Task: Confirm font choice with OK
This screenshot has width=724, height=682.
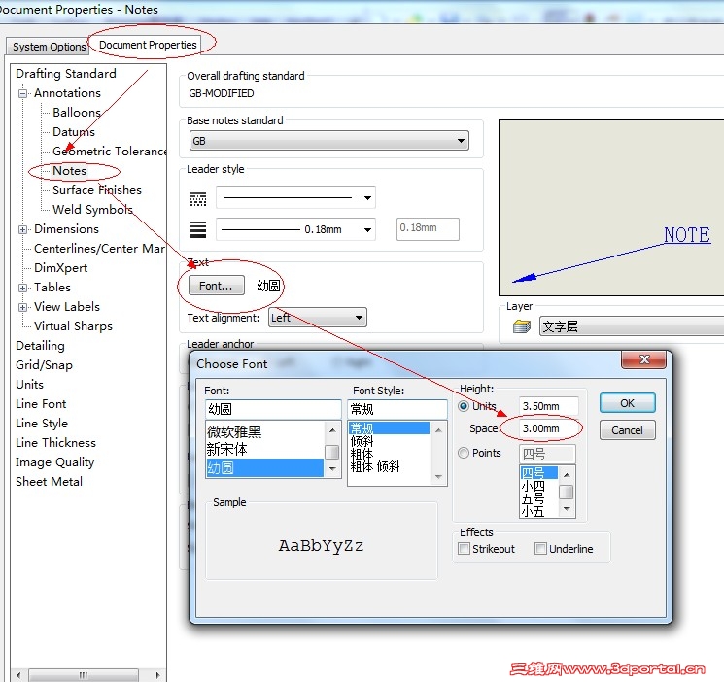Action: click(x=627, y=403)
